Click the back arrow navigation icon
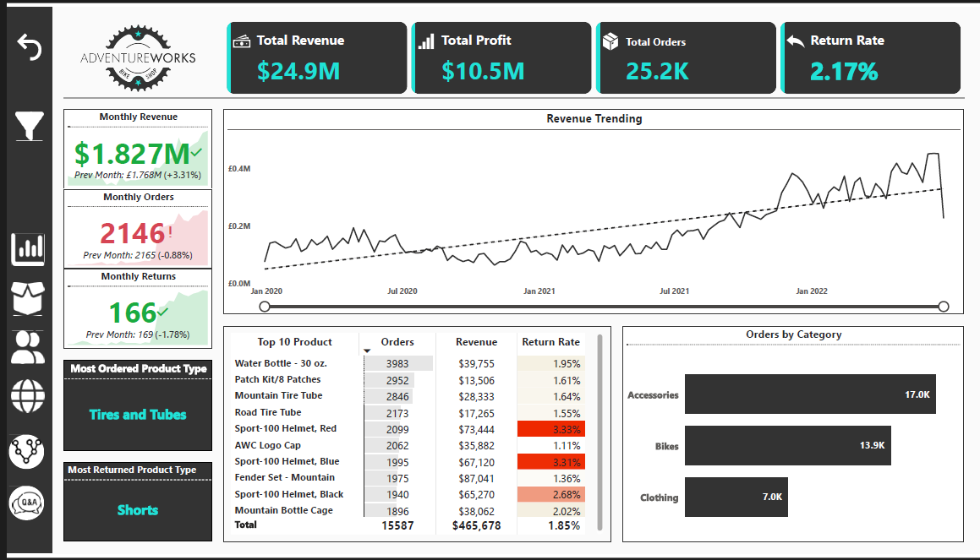Viewport: 980px width, 560px height. (30, 48)
